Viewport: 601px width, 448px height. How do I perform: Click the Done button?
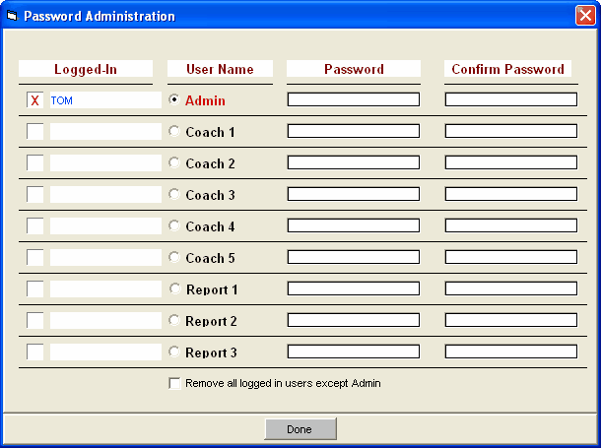coord(300,429)
